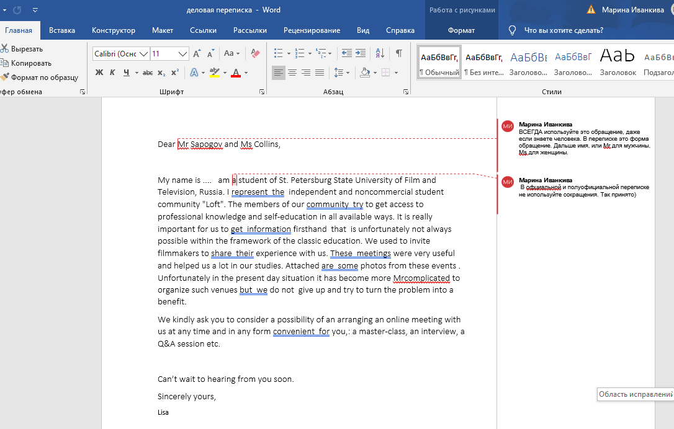
Task: Center the paragraph text
Action: [x=292, y=73]
